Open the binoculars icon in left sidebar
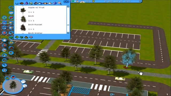Screen dimensions: 171x96 (4, 23)
